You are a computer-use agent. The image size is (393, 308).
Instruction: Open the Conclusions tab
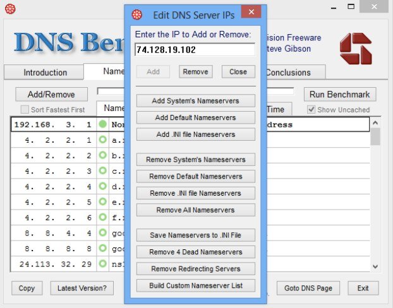[x=296, y=73]
